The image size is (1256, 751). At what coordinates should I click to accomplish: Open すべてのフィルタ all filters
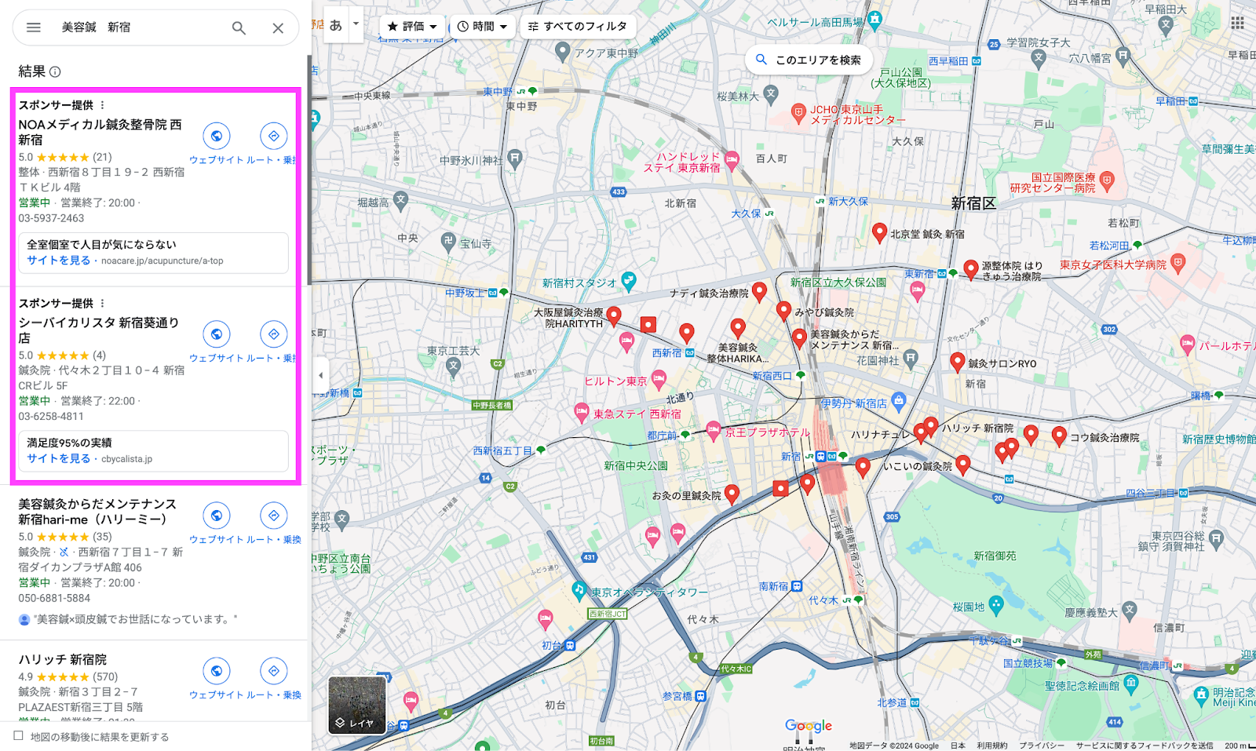coord(578,27)
